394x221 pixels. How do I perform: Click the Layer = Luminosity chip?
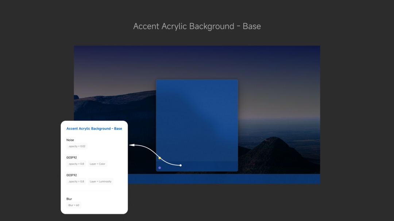pos(100,181)
